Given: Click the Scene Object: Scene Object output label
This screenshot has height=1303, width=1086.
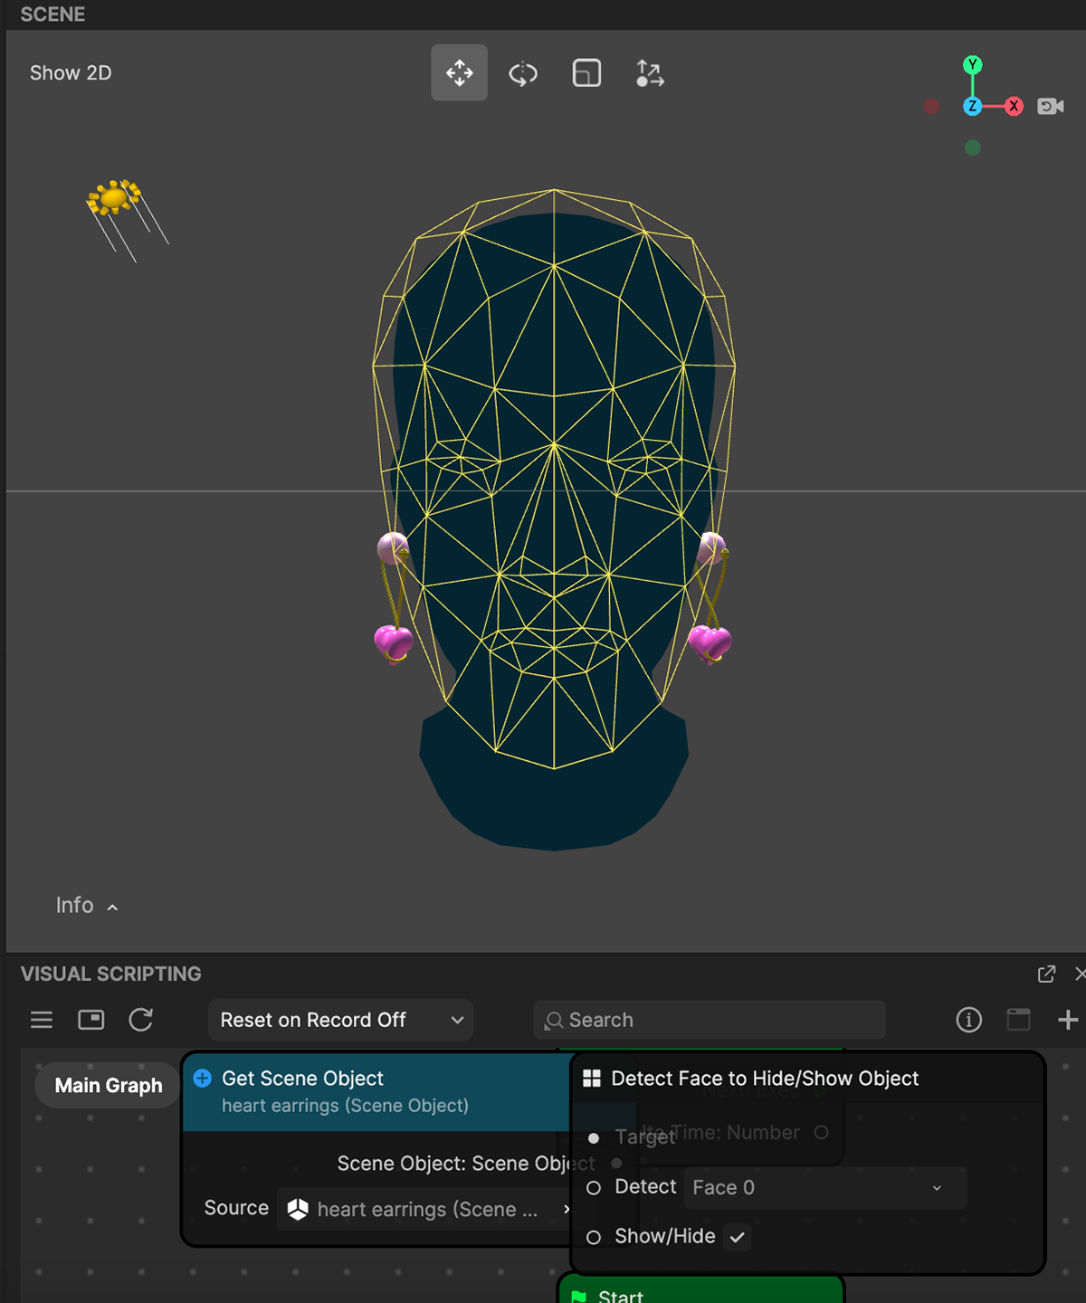Looking at the screenshot, I should (x=466, y=1163).
